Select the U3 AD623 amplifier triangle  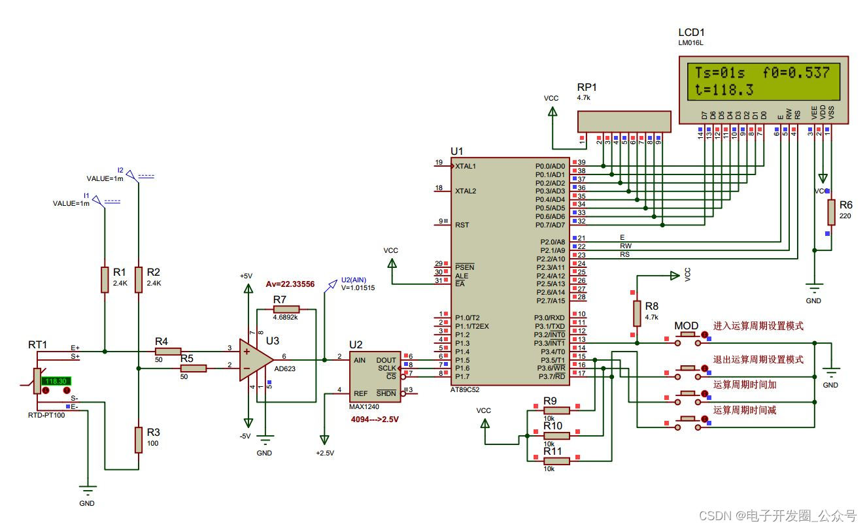tap(256, 360)
